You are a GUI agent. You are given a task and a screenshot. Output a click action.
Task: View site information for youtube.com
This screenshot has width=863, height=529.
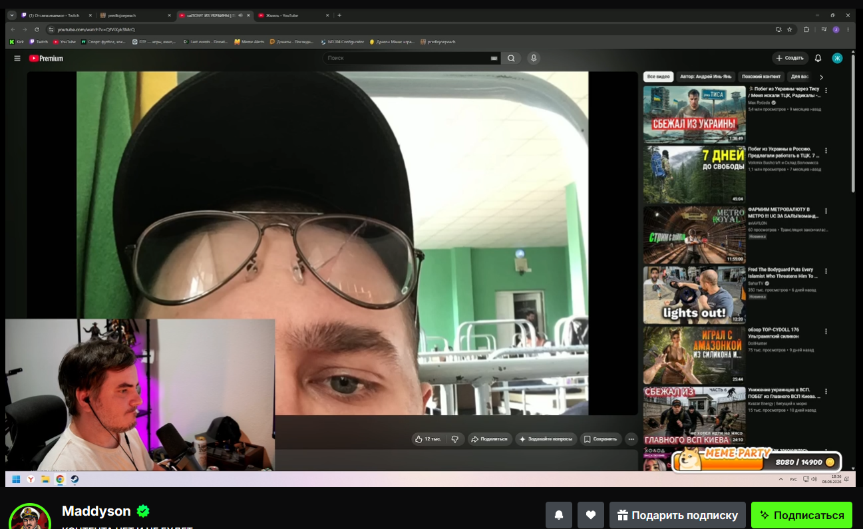[51, 29]
